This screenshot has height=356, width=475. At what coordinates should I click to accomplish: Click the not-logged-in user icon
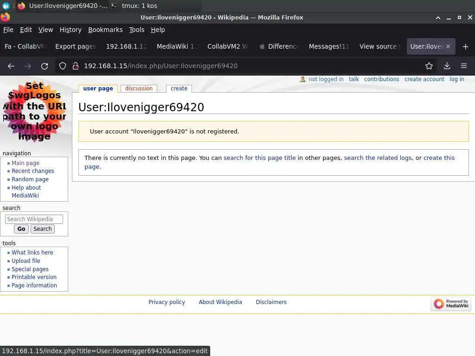point(302,79)
